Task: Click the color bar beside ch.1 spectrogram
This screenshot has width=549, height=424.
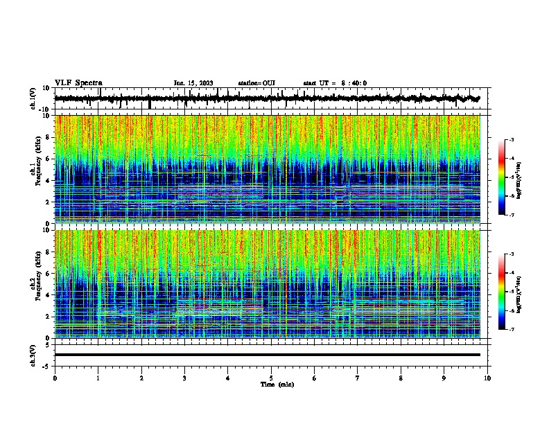Action: (x=502, y=177)
